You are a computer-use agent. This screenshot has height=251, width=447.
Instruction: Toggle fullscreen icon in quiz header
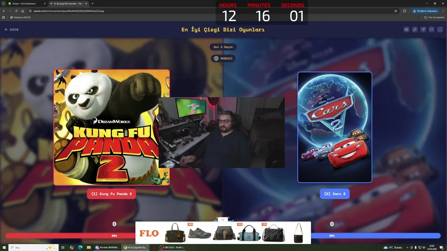point(440,30)
